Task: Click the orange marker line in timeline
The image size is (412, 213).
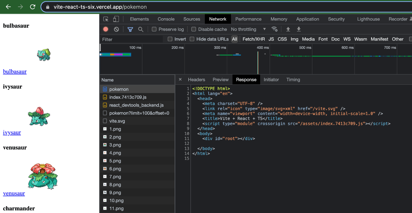Action: click(x=258, y=63)
